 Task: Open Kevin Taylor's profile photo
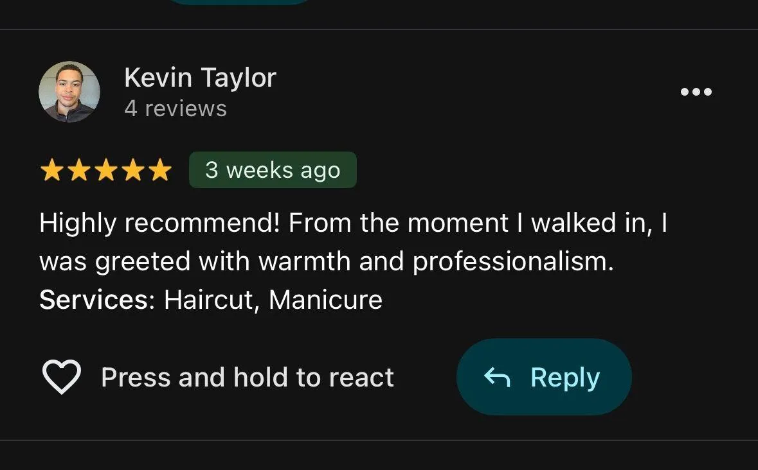click(x=69, y=92)
